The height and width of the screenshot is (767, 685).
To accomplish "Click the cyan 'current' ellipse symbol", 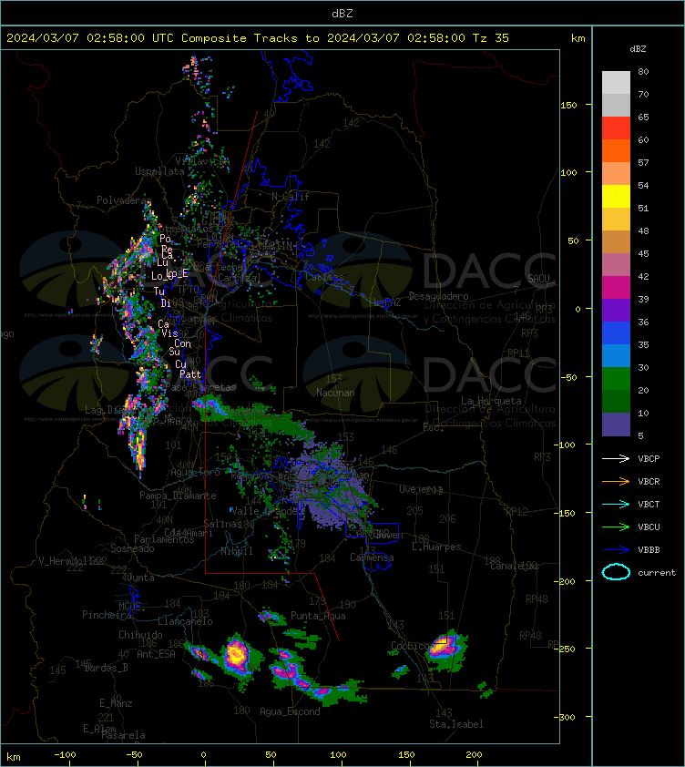I will click(616, 572).
